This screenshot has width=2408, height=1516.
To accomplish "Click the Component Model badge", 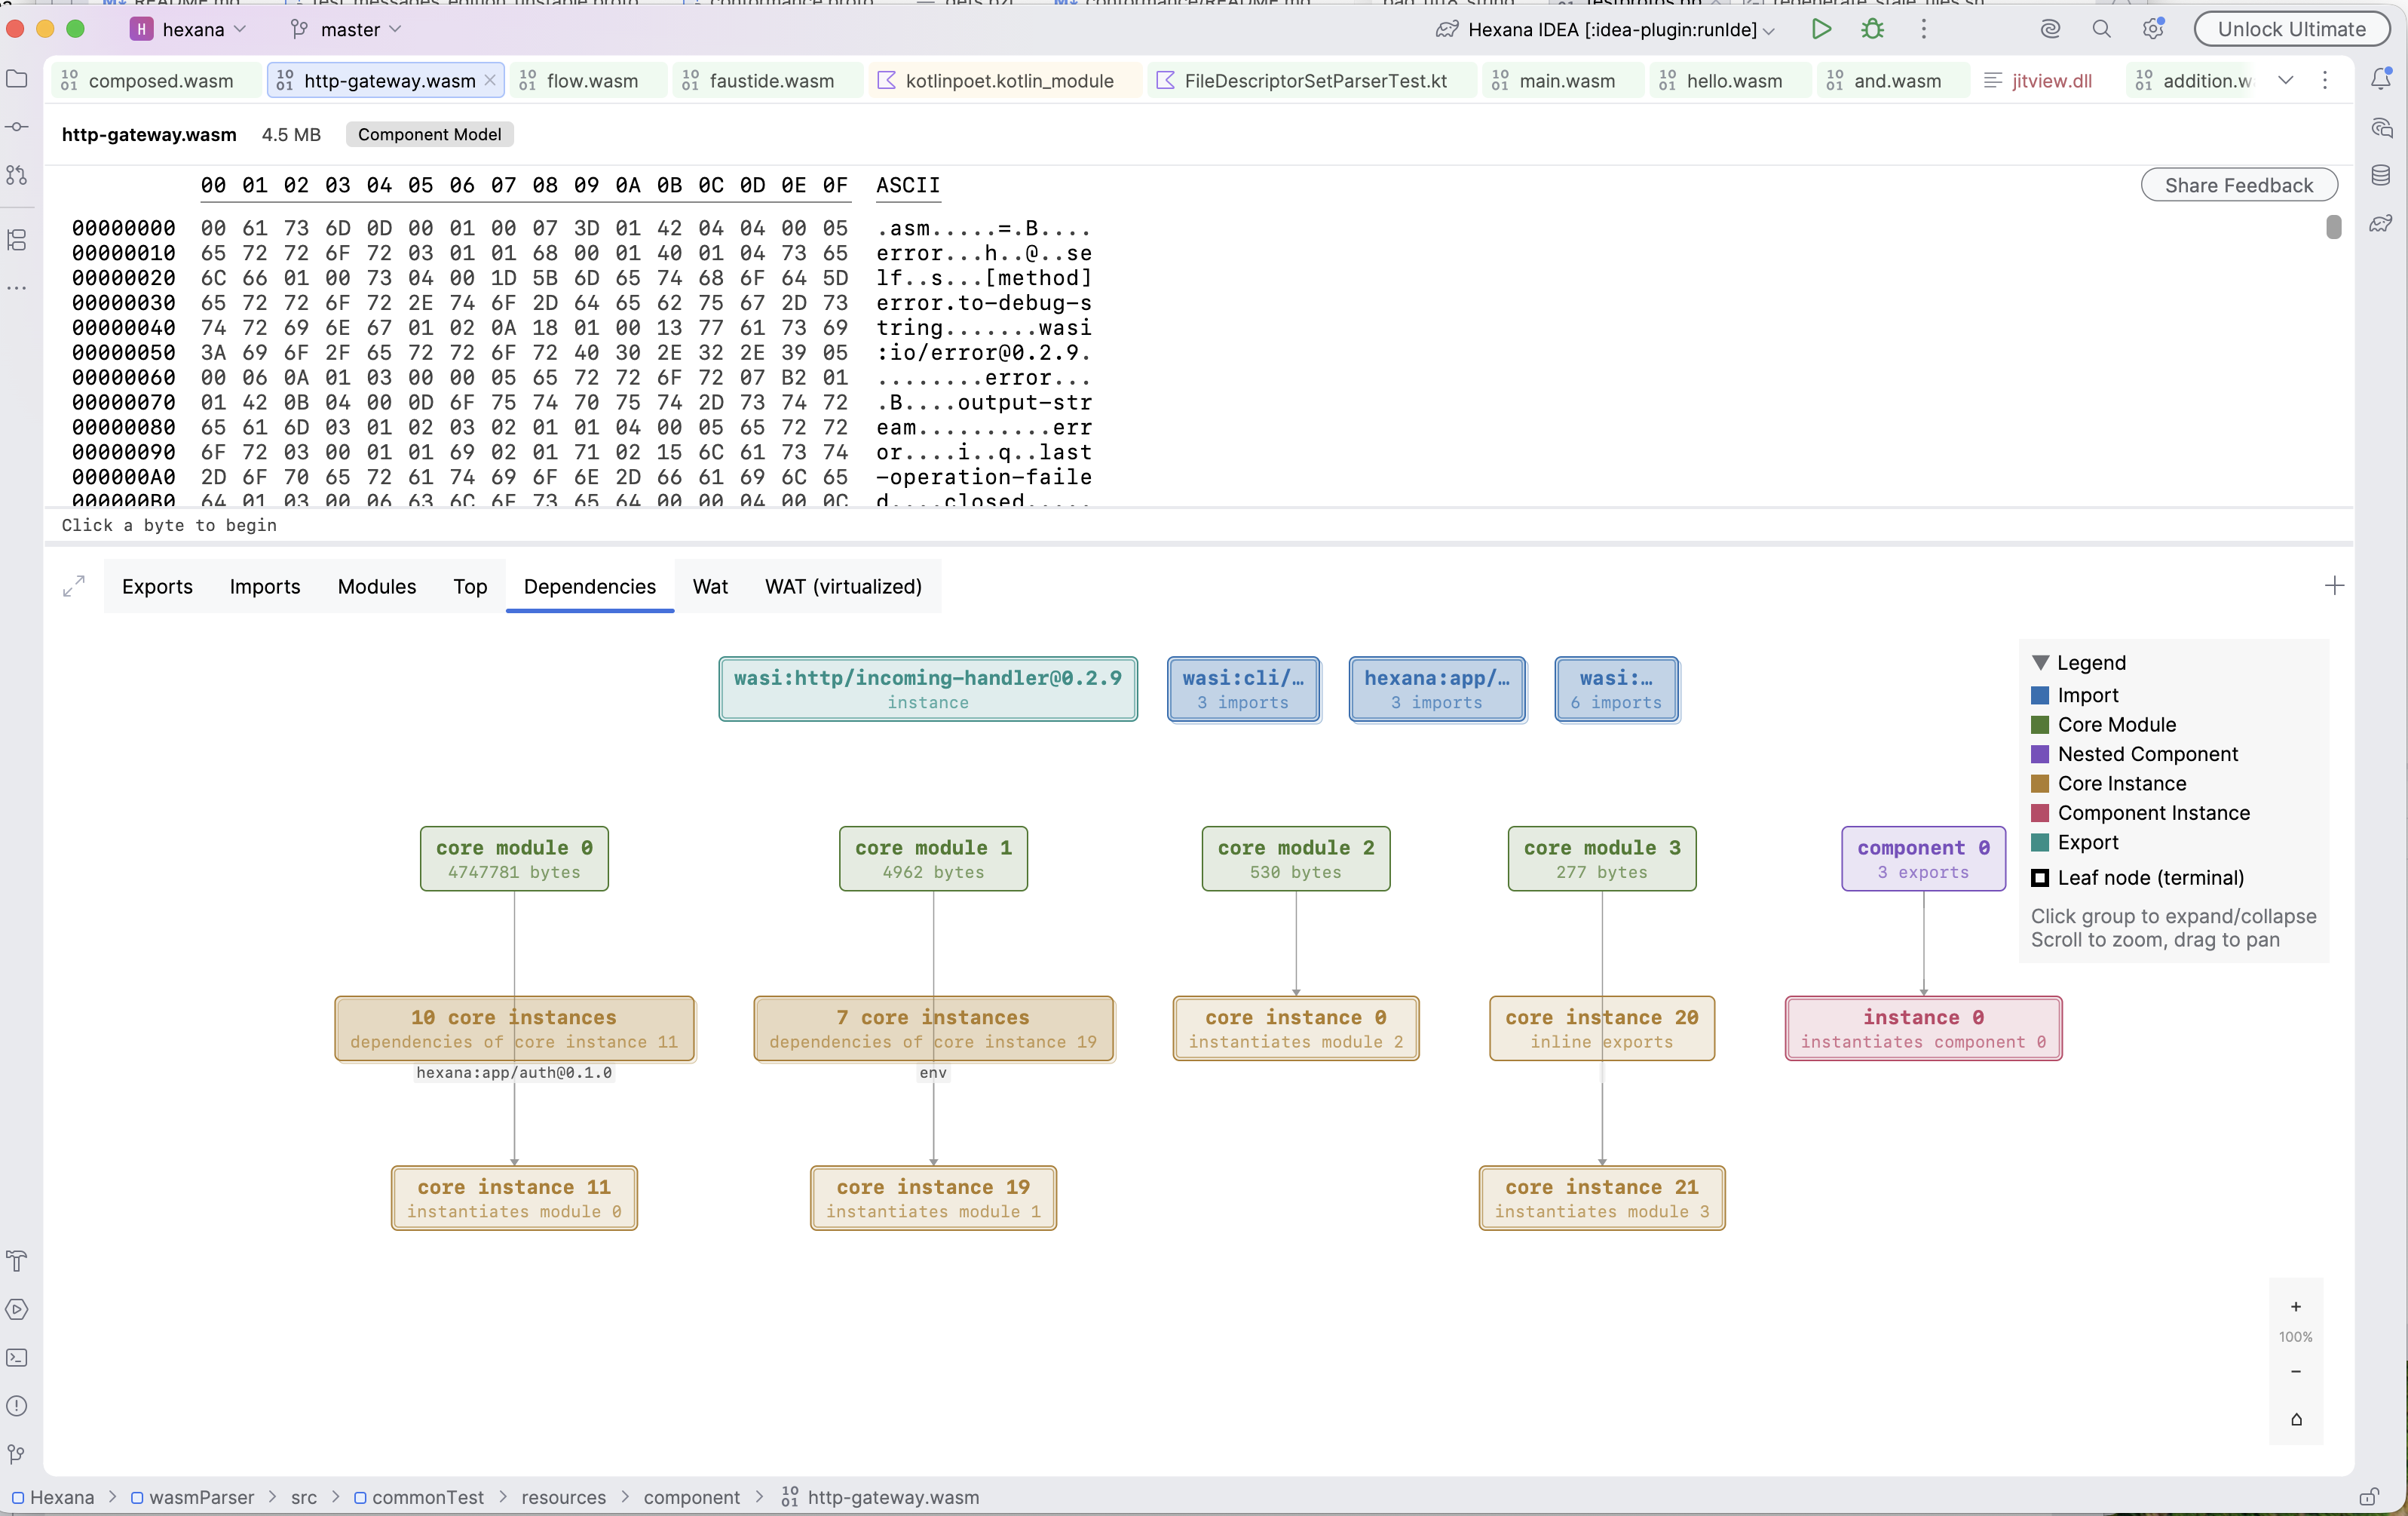I will coord(429,134).
